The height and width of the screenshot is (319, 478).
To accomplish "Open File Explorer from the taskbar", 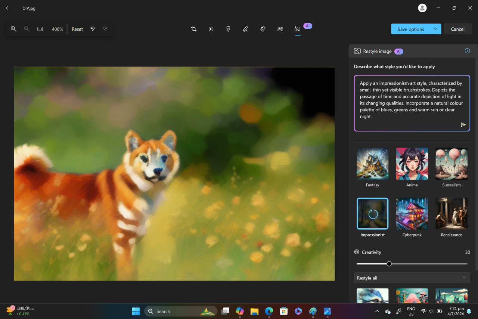I will (x=254, y=311).
